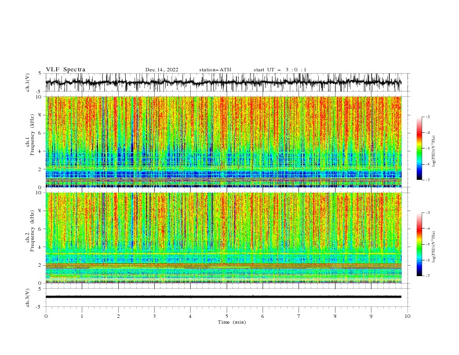Click the 'Time (min)' axis label
The height and width of the screenshot is (355, 459).
pyautogui.click(x=232, y=322)
